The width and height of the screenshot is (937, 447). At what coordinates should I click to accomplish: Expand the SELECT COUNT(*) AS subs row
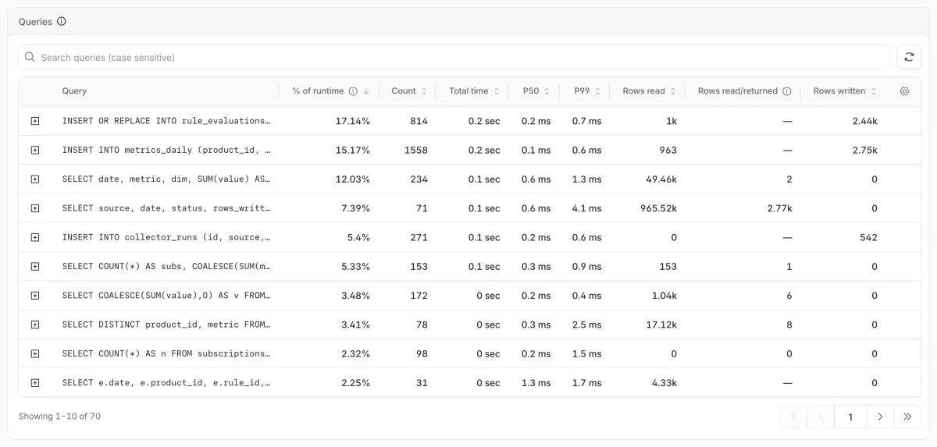(x=34, y=266)
